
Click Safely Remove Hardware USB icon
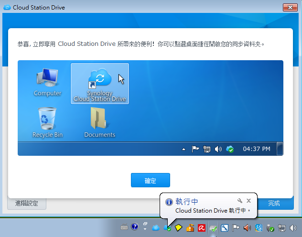point(270,228)
